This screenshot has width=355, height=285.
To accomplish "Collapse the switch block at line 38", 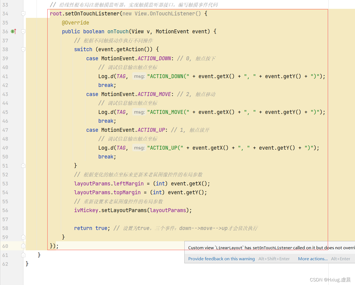I will (23, 50).
